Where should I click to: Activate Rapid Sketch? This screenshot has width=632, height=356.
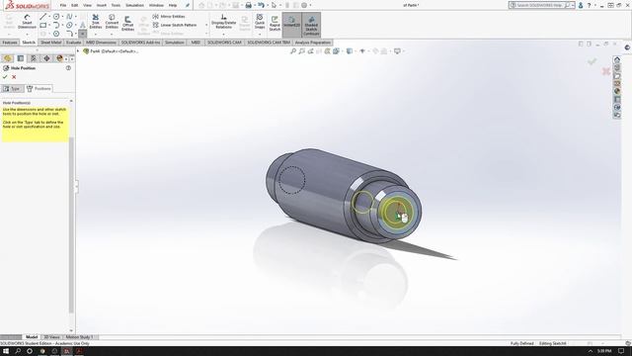click(x=275, y=24)
